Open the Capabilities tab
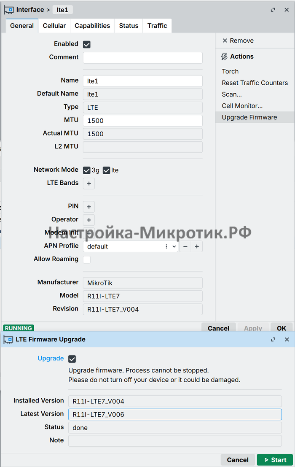Image resolution: width=295 pixels, height=467 pixels. [92, 26]
